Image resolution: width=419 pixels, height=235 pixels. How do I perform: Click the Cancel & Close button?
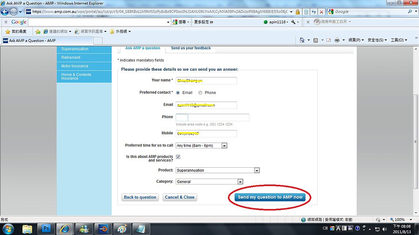180,197
